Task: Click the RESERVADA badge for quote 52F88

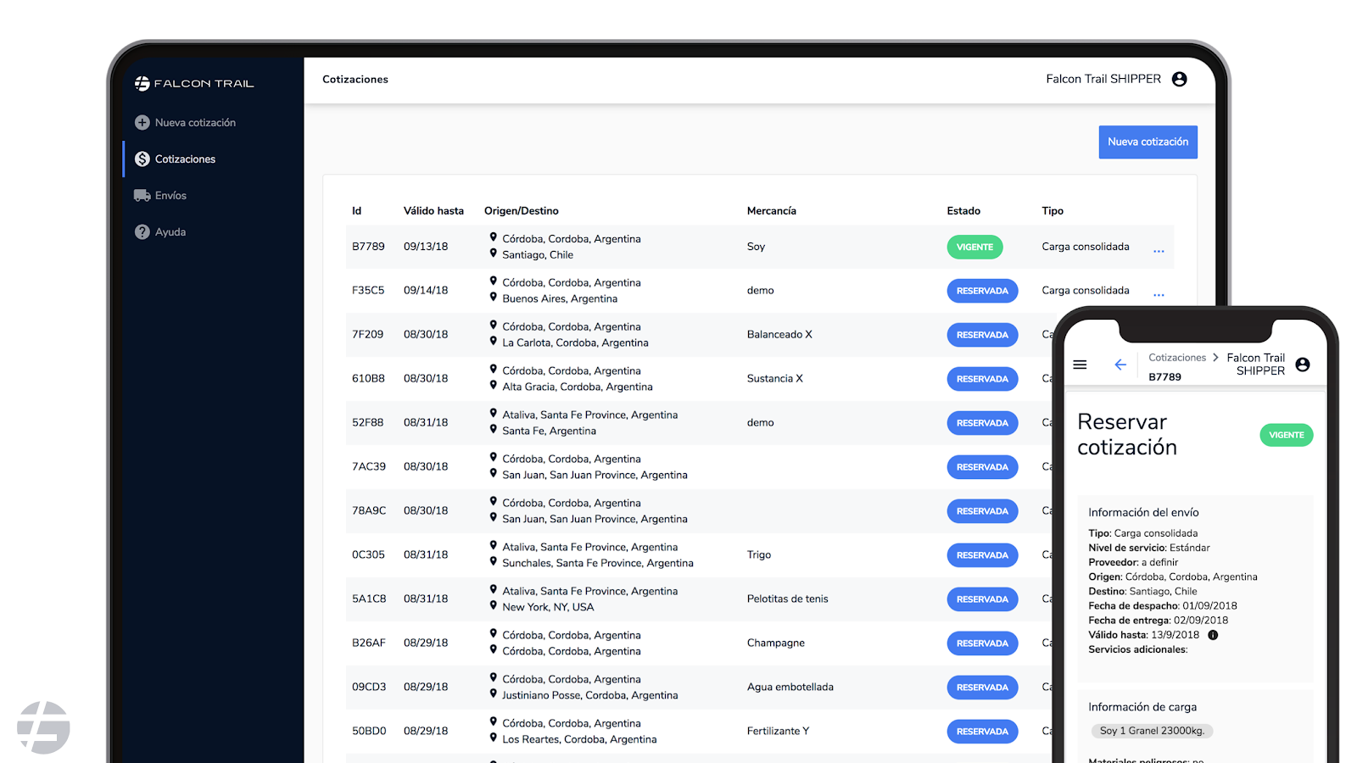Action: click(982, 423)
